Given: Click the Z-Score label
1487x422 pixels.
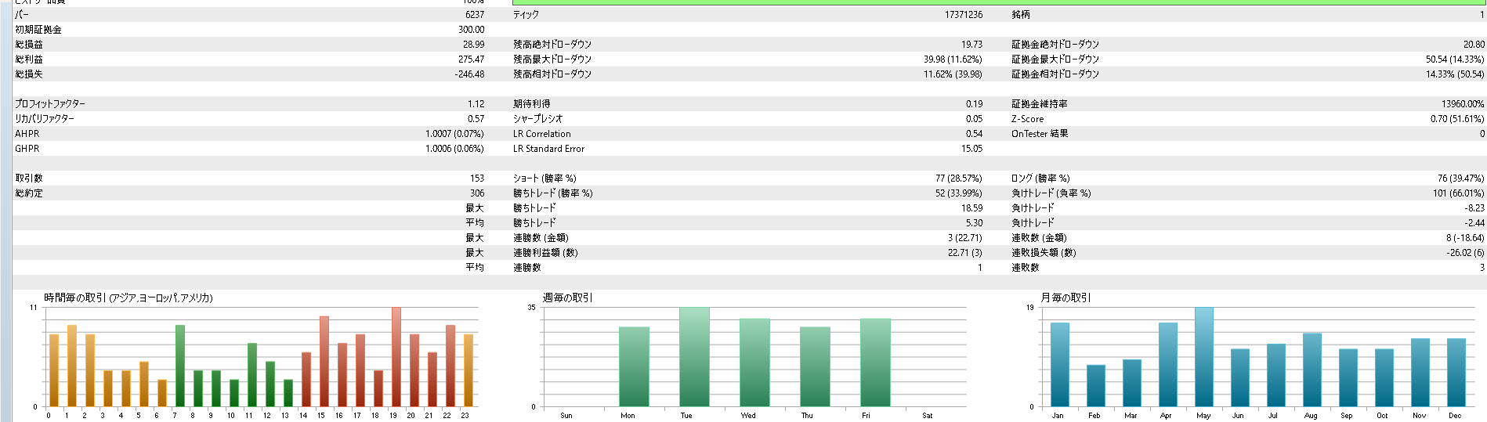Looking at the screenshot, I should (1027, 119).
